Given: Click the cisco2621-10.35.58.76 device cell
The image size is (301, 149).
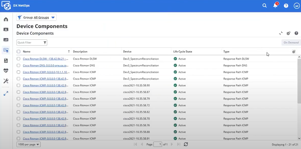Looking at the screenshot, I should (x=136, y=125).
